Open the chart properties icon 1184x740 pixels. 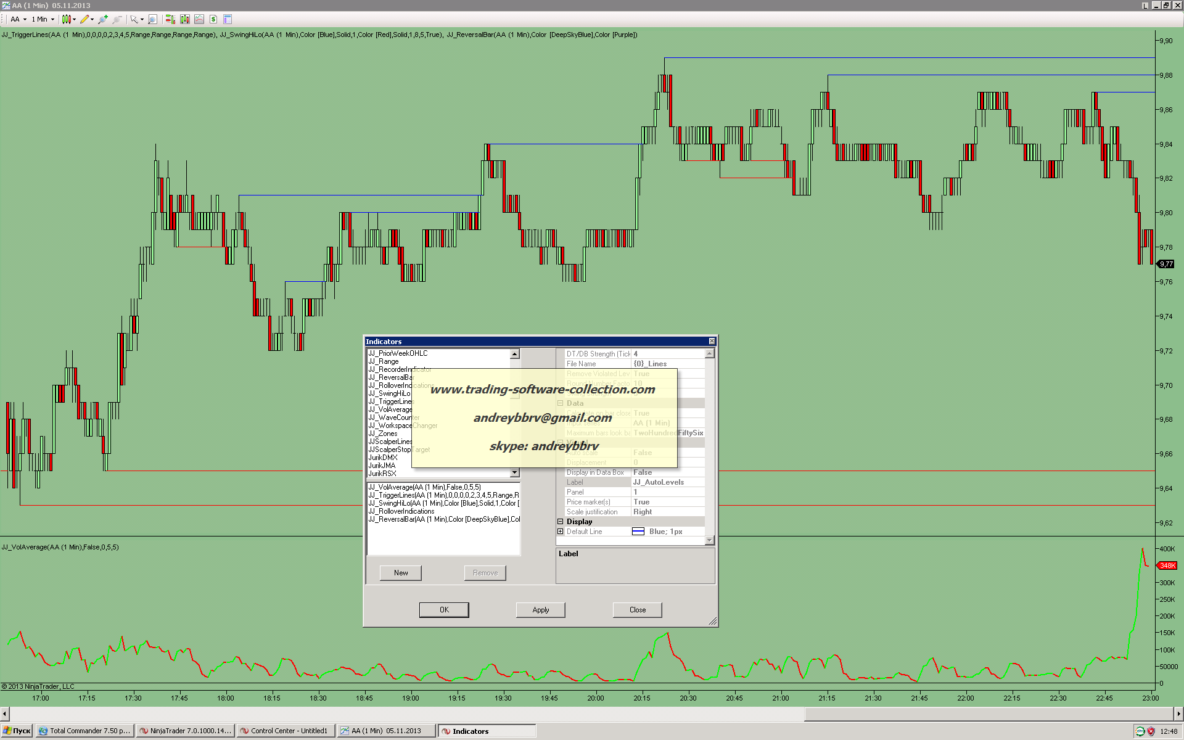(228, 19)
